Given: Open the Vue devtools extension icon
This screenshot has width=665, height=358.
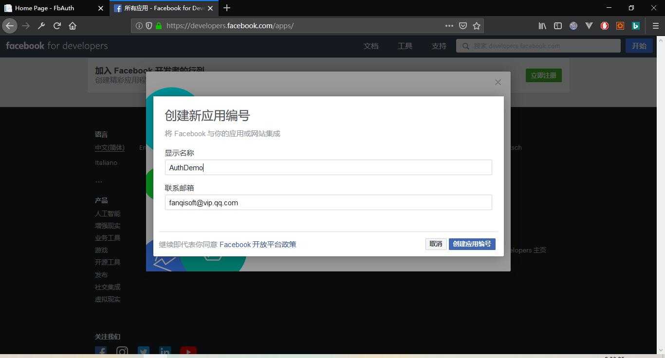Looking at the screenshot, I should pyautogui.click(x=589, y=26).
